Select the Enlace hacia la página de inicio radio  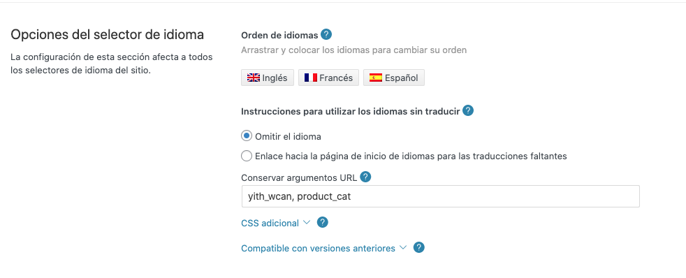(247, 156)
